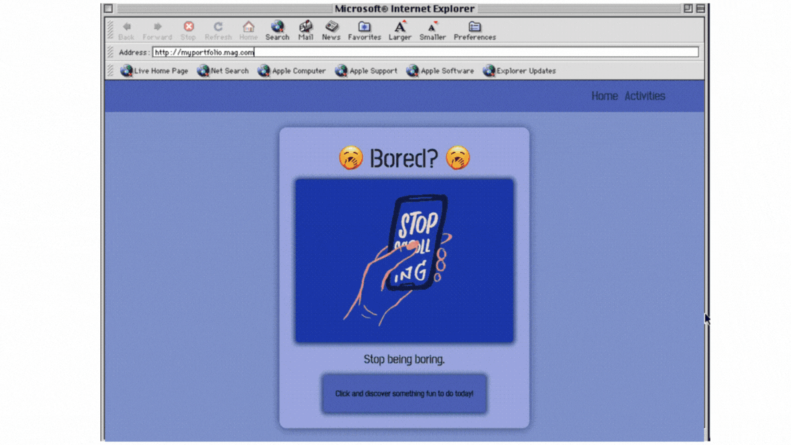Click the left yawning emoji
The image size is (791, 445).
351,158
